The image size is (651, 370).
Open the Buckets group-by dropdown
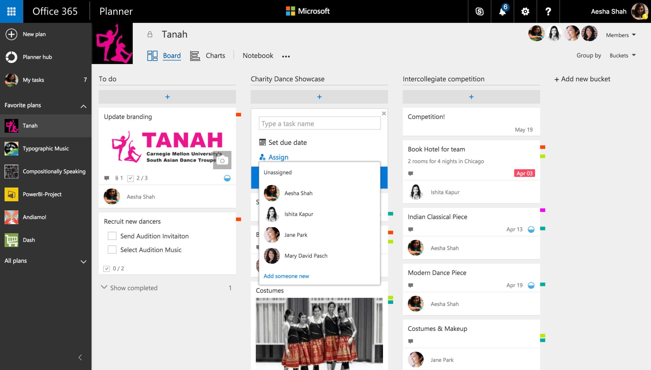tap(622, 55)
